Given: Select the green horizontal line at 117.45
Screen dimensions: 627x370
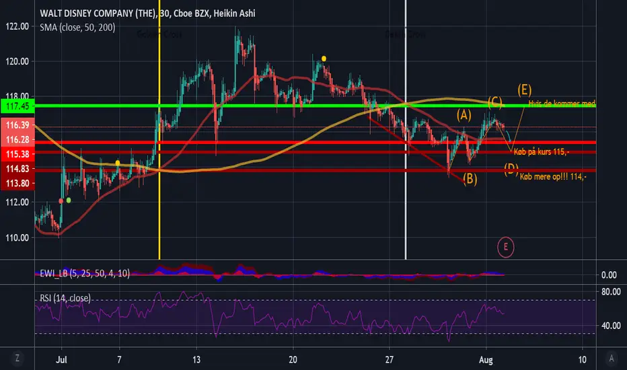Looking at the screenshot, I should tap(315, 106).
